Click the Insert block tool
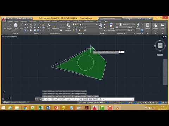 101,26
